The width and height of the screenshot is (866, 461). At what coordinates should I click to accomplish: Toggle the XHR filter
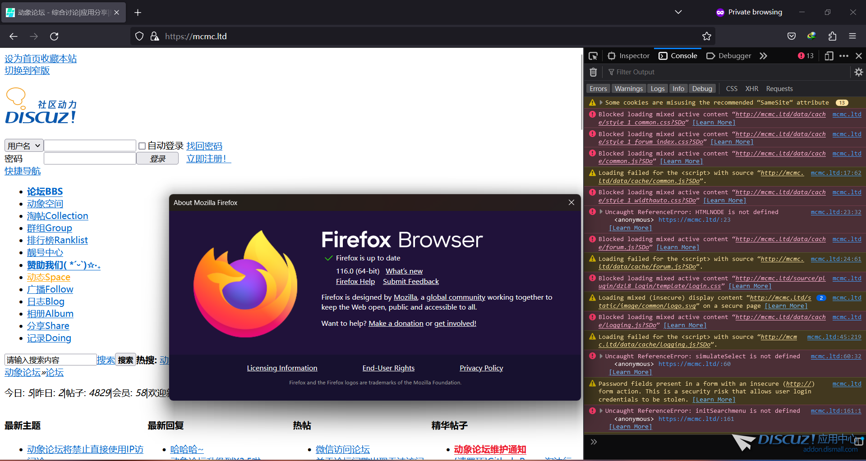tap(751, 89)
